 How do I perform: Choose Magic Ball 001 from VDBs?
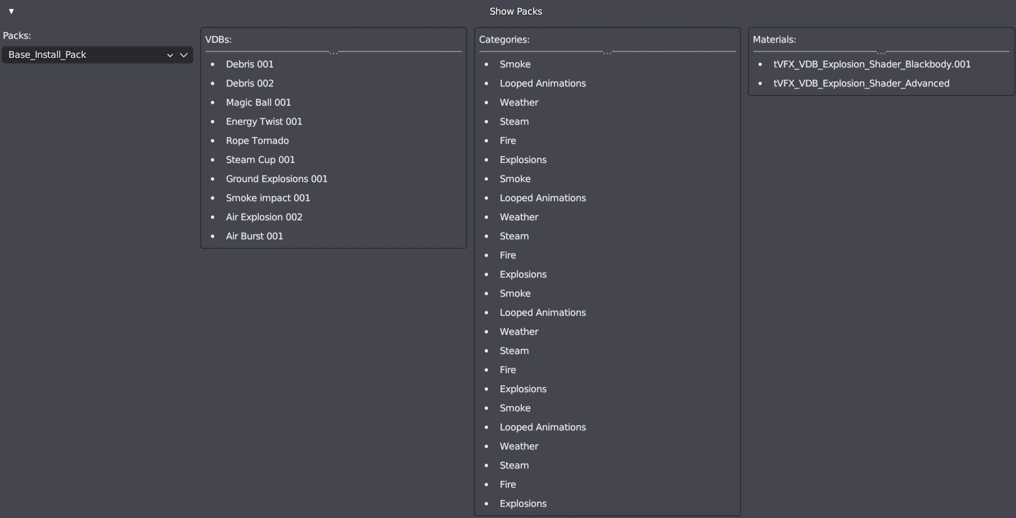coord(258,102)
